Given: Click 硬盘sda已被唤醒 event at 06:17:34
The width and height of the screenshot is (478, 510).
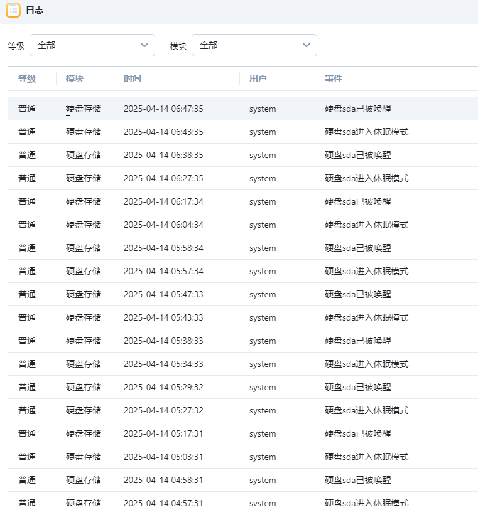Looking at the screenshot, I should (358, 201).
